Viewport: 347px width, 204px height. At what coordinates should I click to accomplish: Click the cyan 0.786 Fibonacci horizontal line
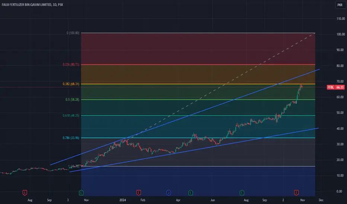[198, 138]
